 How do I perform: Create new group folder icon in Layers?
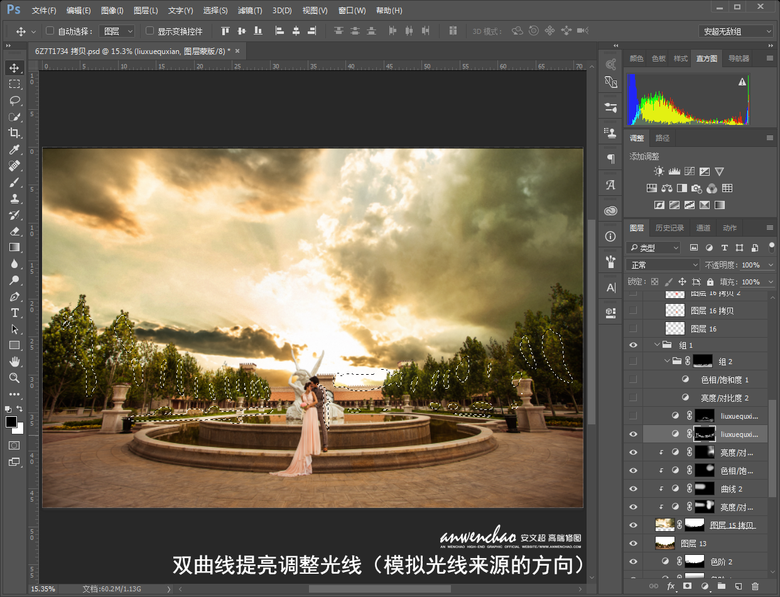(x=721, y=586)
